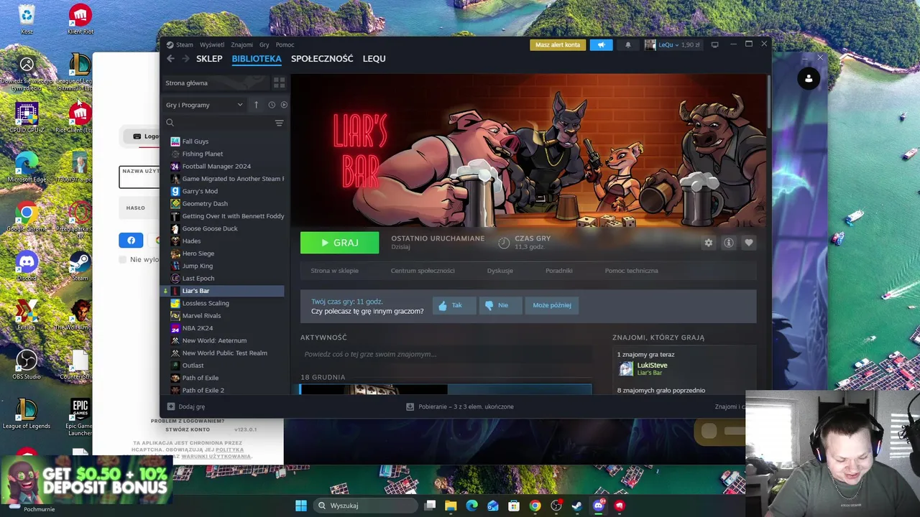Open LEQU profile section

click(374, 59)
